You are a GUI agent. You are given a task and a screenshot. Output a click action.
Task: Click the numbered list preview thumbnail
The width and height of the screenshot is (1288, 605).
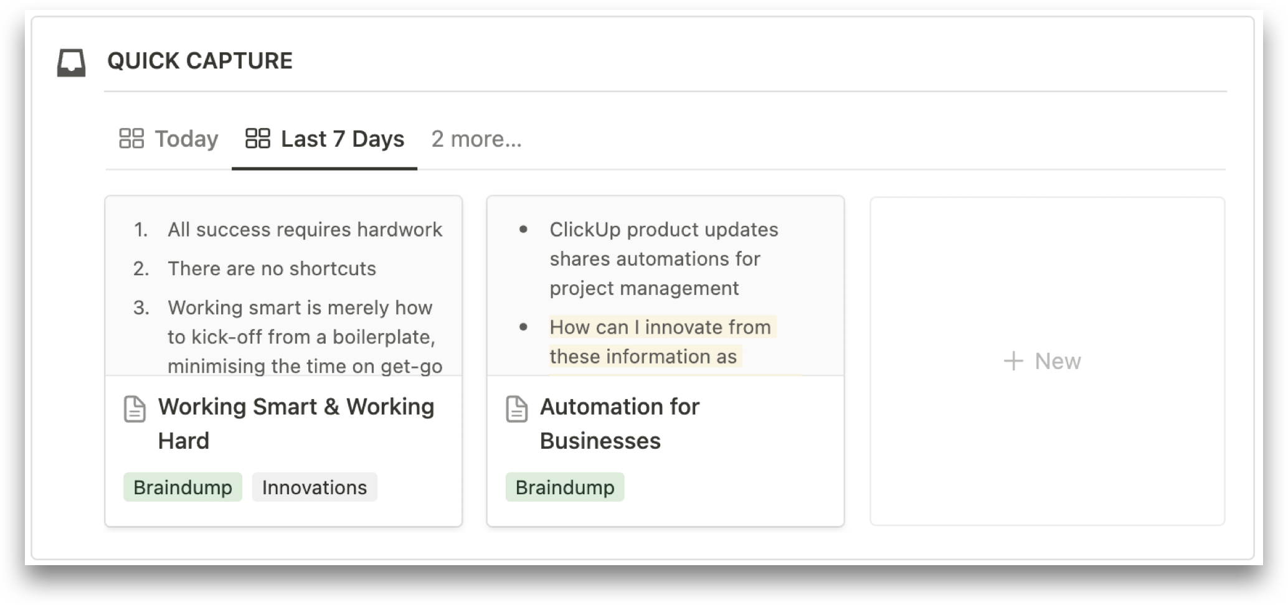click(283, 286)
